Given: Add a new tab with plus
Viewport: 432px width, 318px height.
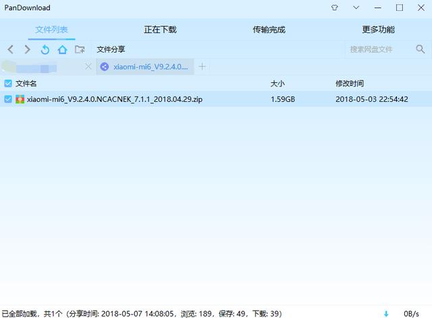Looking at the screenshot, I should click(202, 66).
